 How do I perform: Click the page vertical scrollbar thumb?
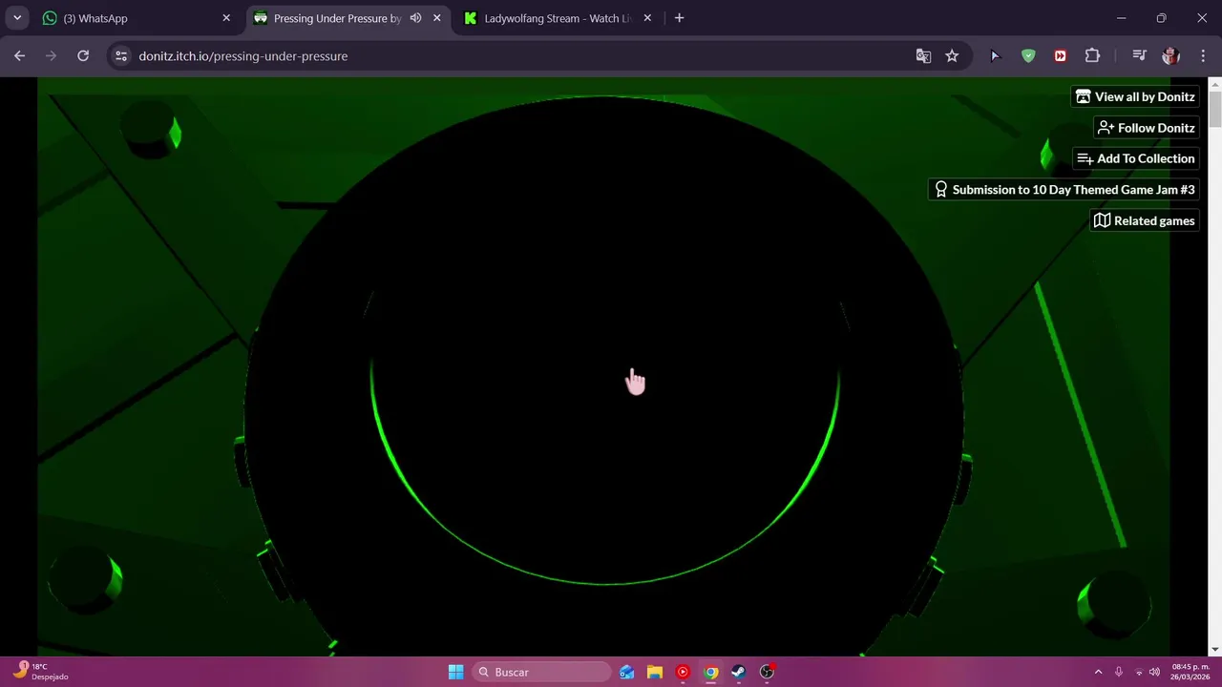tap(1214, 108)
